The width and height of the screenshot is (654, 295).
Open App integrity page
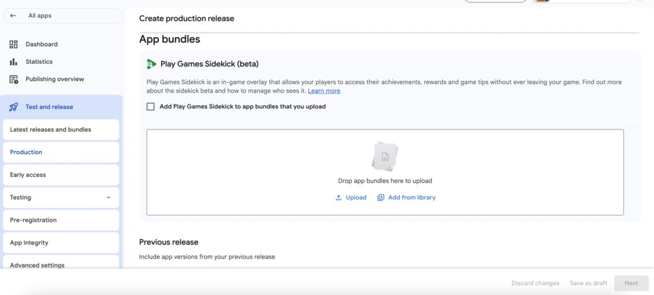[x=61, y=243]
